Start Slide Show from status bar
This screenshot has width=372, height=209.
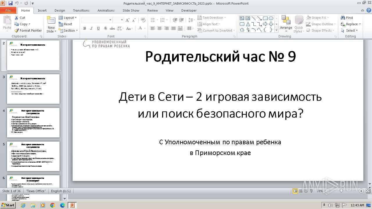click(x=311, y=191)
